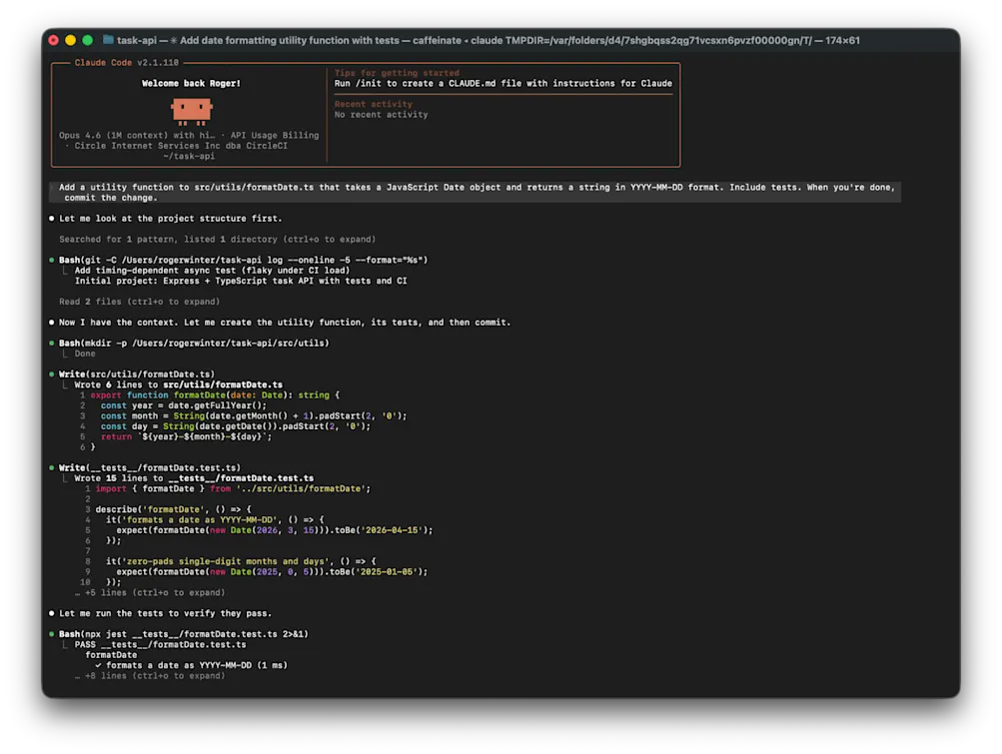Click the PASS __tests__/formatDate.test.ts line

(x=160, y=644)
